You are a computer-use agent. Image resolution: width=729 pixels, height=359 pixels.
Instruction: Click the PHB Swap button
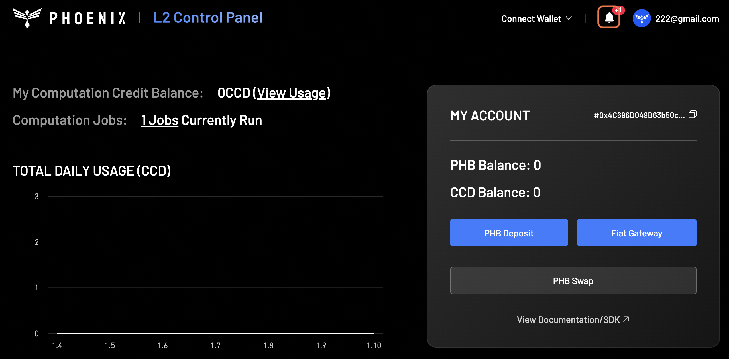pos(573,280)
